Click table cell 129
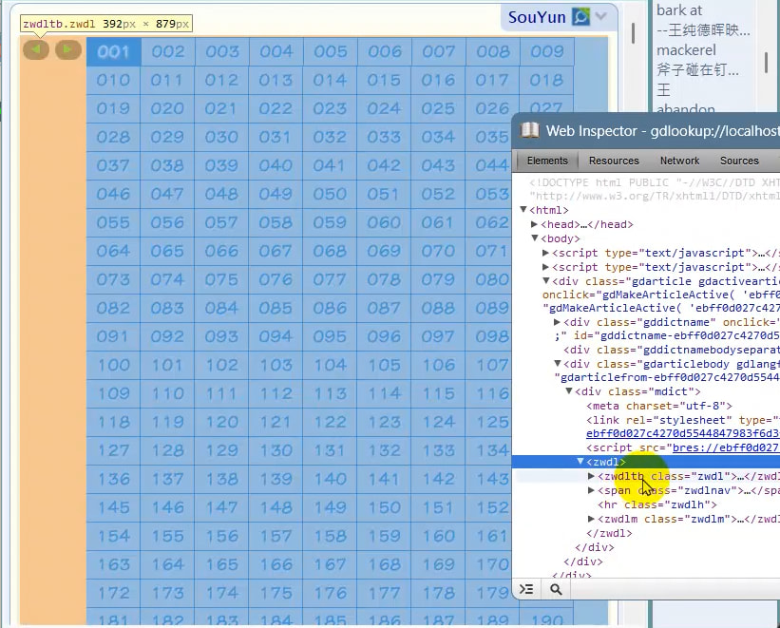The width and height of the screenshot is (780, 628). (x=221, y=450)
